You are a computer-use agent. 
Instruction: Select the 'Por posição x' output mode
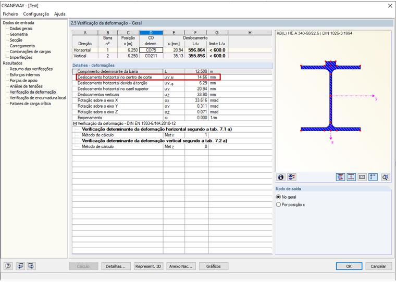click(x=290, y=204)
